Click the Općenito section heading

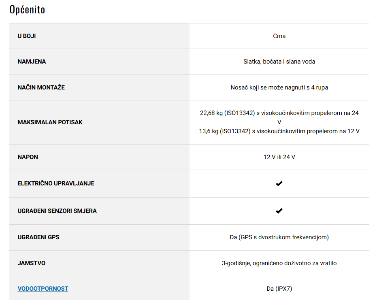[x=27, y=10]
